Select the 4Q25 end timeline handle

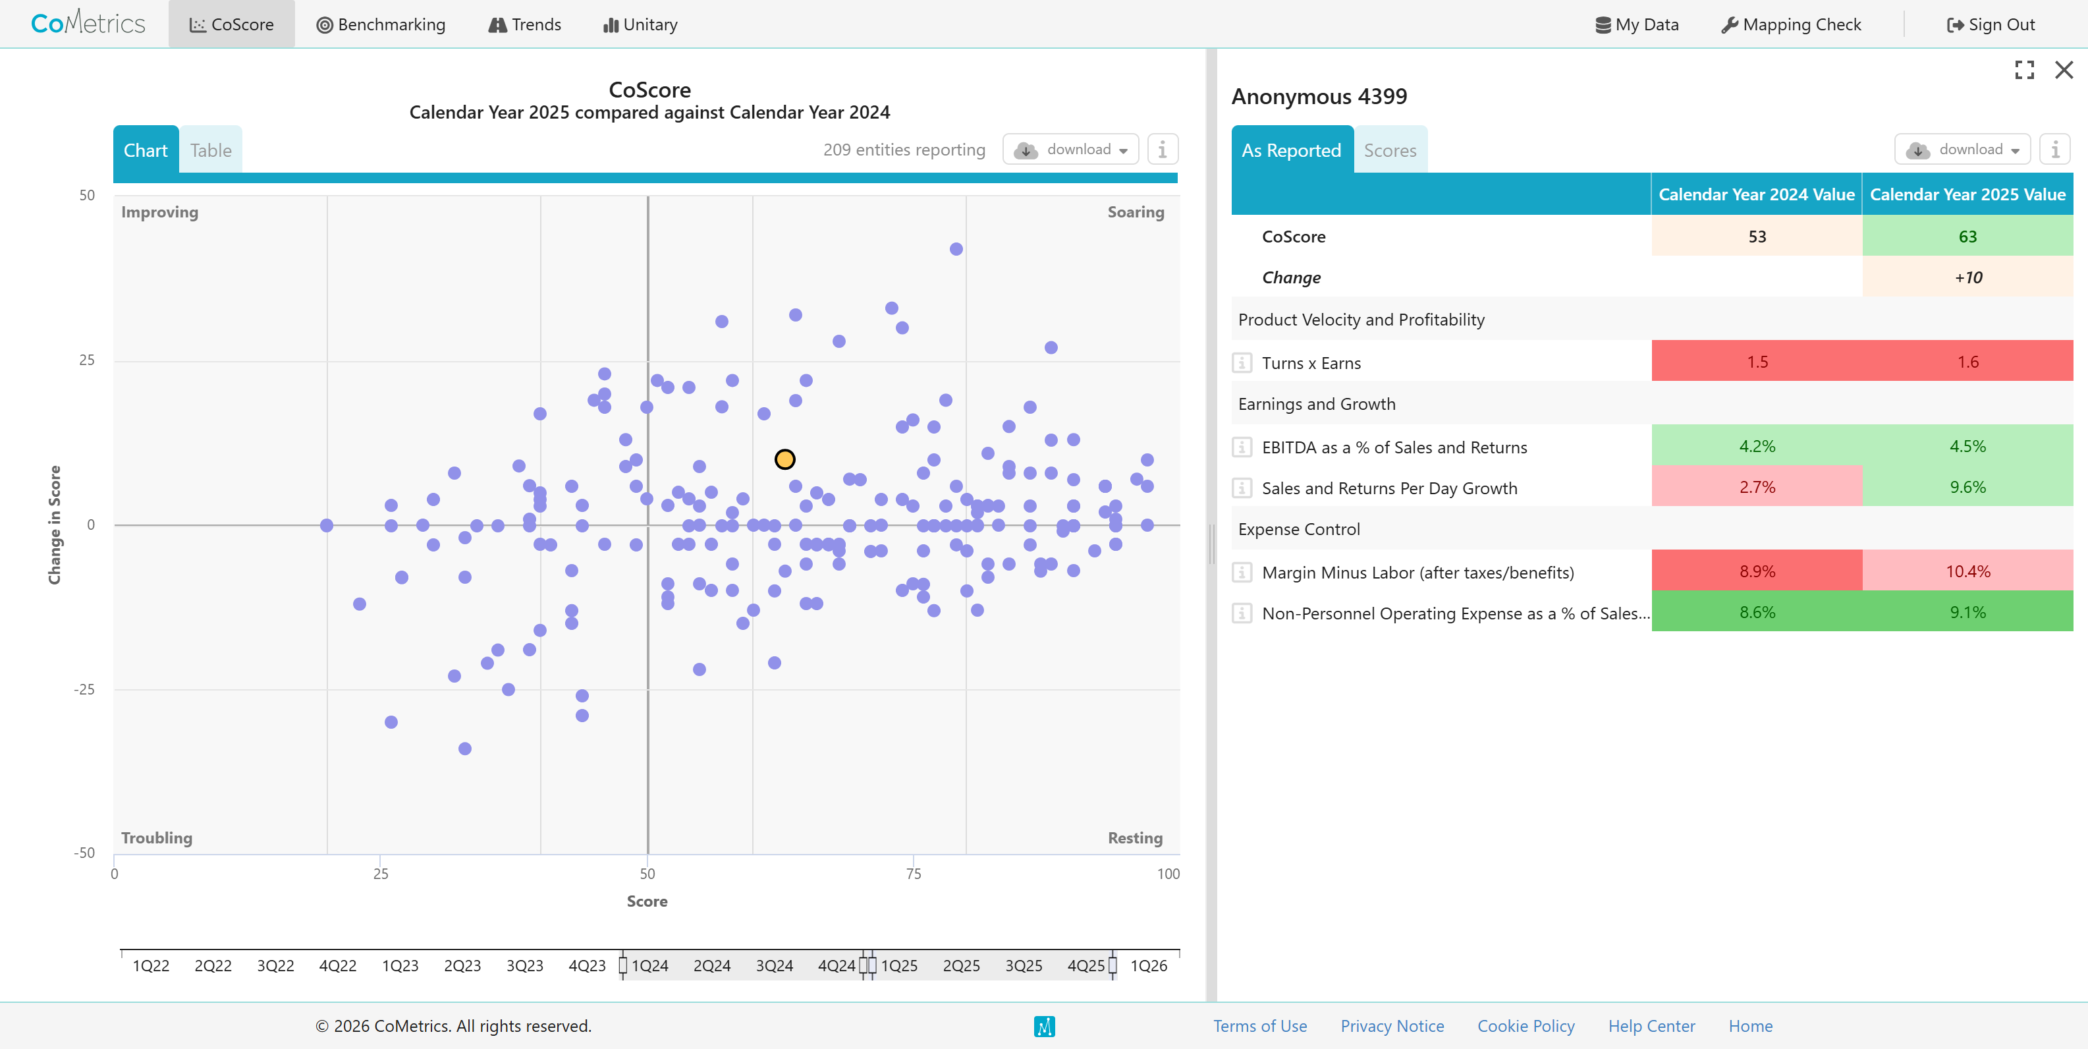pos(1113,965)
